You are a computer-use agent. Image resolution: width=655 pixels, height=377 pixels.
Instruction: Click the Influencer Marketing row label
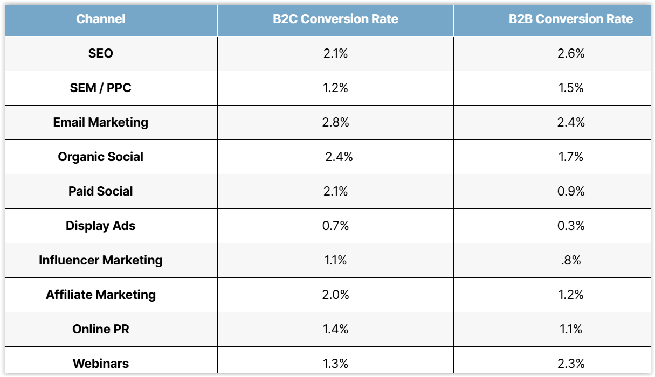point(101,260)
